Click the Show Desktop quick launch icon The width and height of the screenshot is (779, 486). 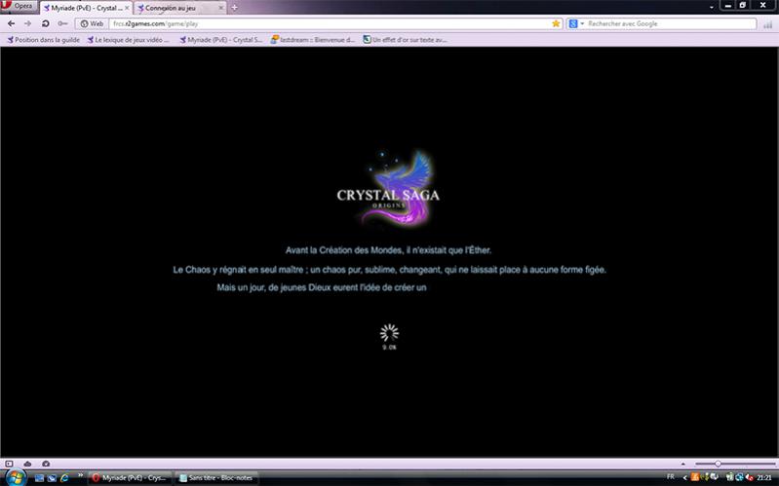coord(39,478)
